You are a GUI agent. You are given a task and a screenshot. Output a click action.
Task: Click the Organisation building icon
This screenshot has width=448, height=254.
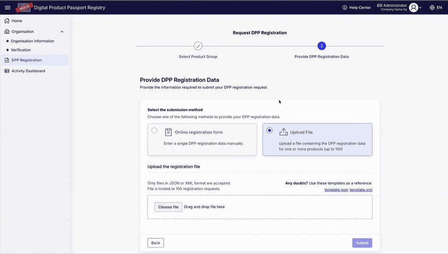click(7, 32)
